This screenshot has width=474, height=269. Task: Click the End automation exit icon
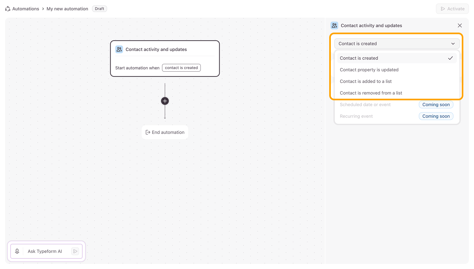148,132
